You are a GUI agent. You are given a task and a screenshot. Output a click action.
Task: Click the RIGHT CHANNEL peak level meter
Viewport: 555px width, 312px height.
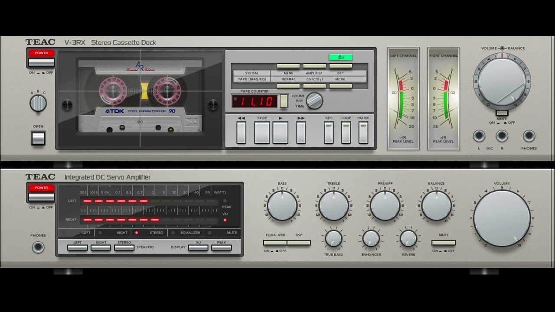[x=444, y=98]
